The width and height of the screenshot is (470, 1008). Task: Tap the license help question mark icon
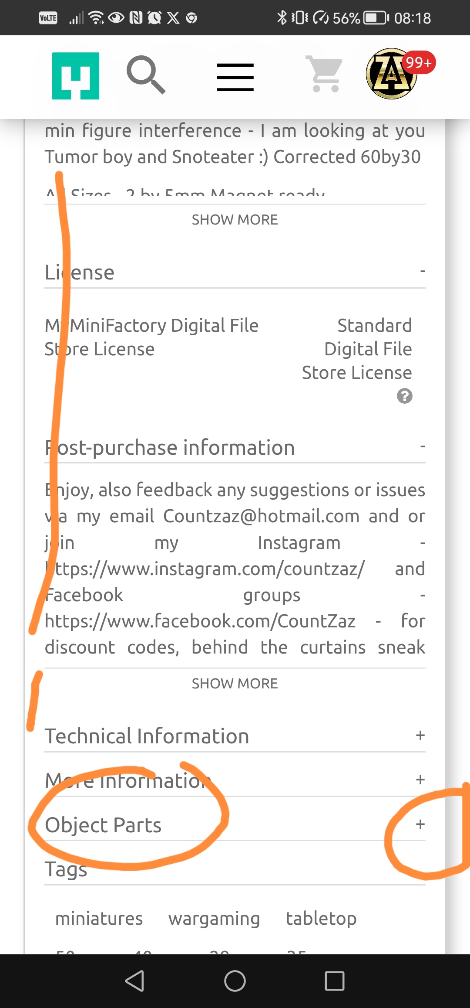click(404, 396)
